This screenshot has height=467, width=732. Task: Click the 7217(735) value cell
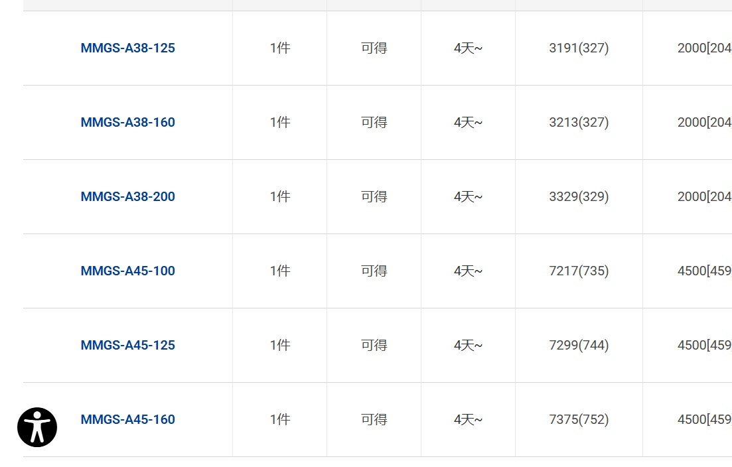tap(579, 271)
